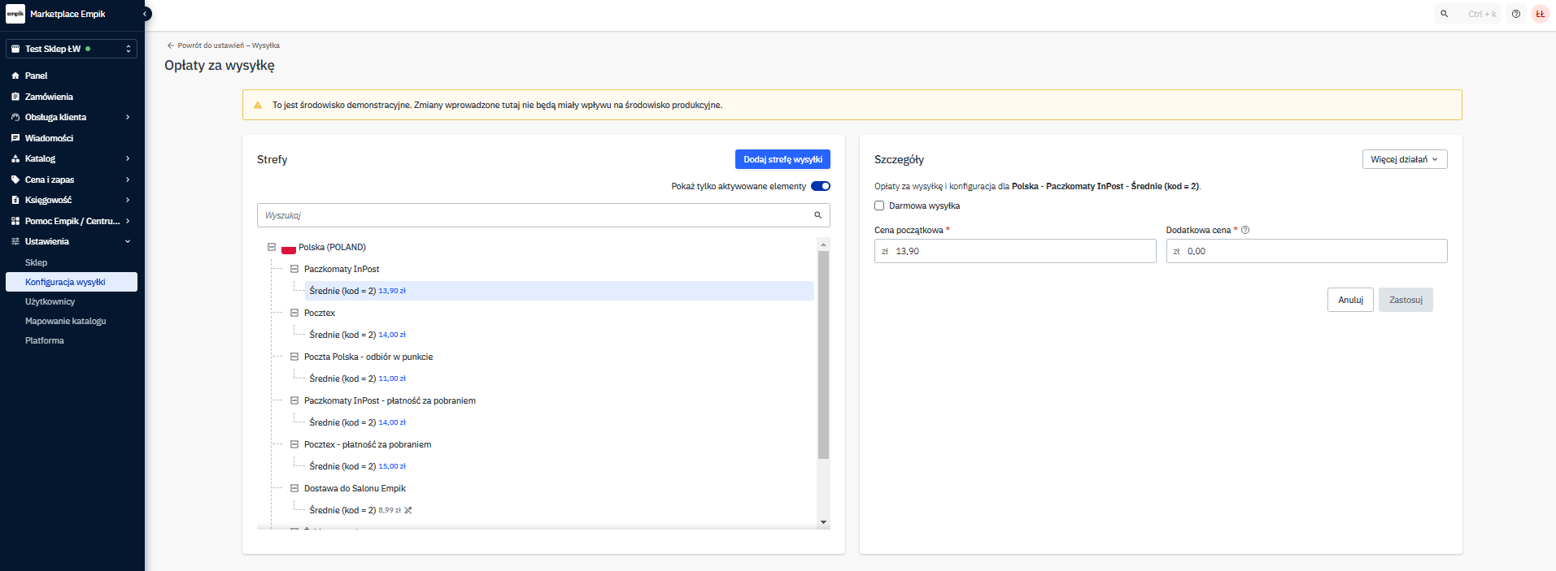Click the Empik logo icon

[15, 14]
